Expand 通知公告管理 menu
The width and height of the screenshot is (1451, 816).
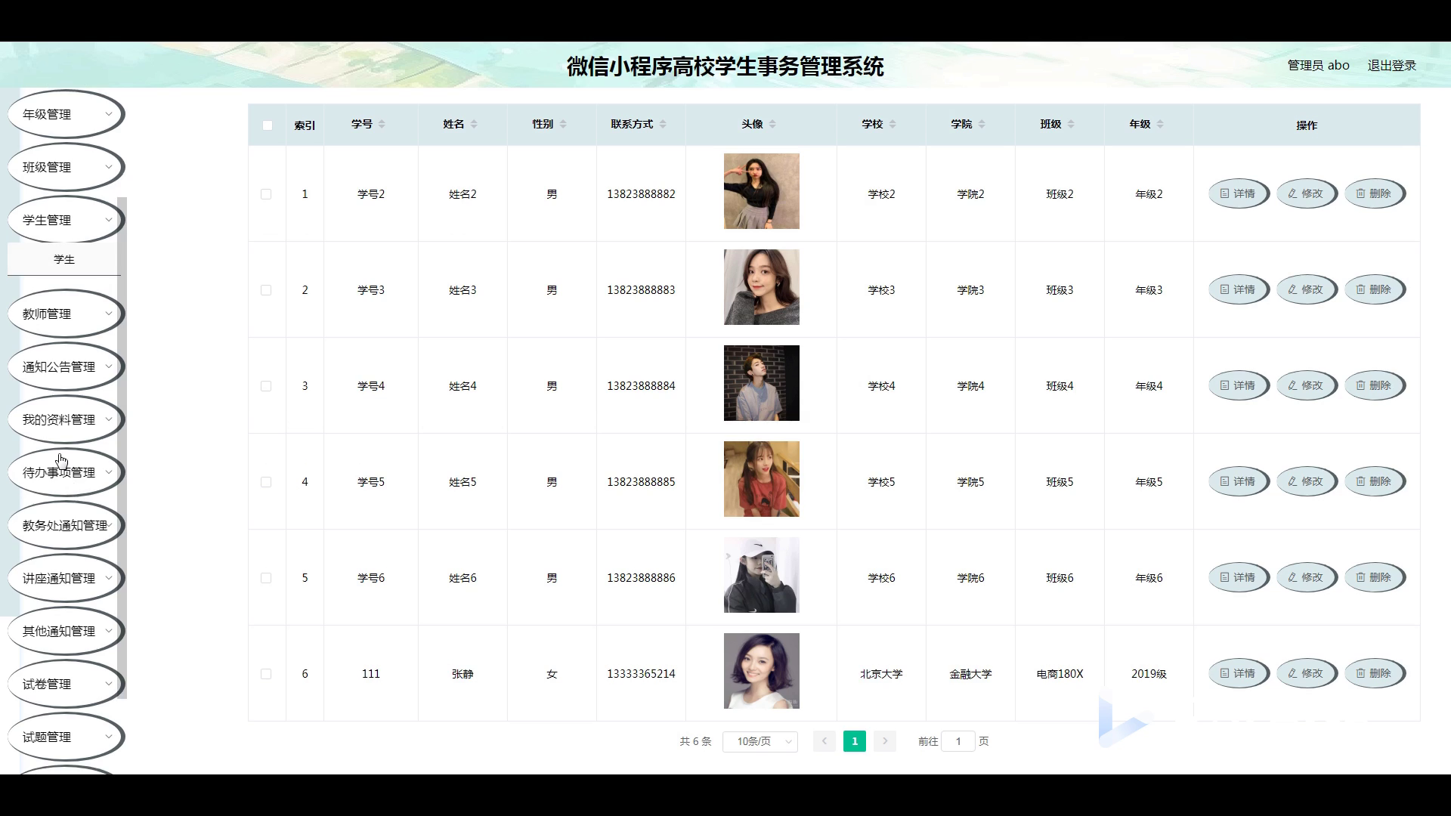coord(66,366)
